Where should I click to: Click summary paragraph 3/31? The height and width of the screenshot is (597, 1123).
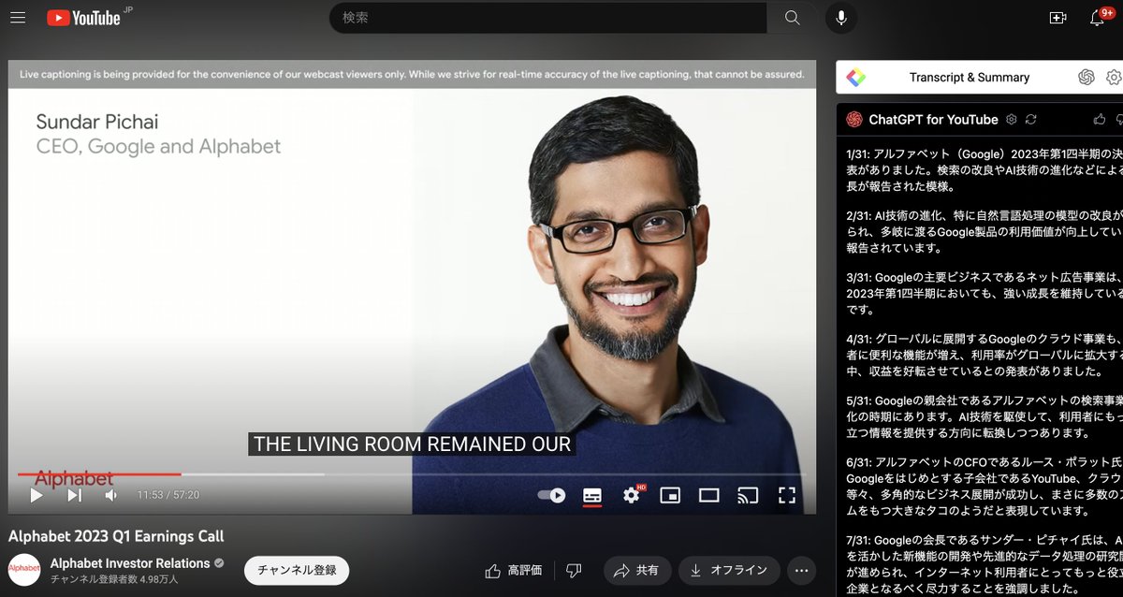pos(984,295)
